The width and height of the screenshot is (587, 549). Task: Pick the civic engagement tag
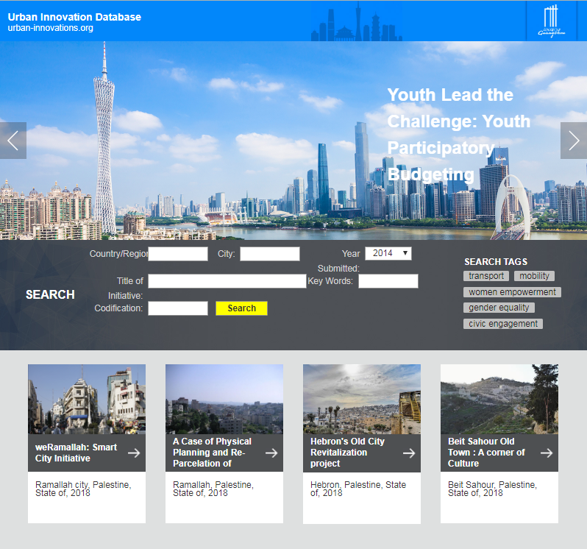[x=503, y=324]
